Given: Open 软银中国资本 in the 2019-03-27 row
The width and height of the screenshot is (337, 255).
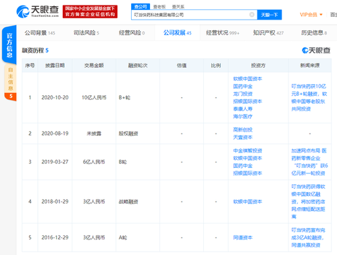Looking at the screenshot, I should pyautogui.click(x=248, y=159).
